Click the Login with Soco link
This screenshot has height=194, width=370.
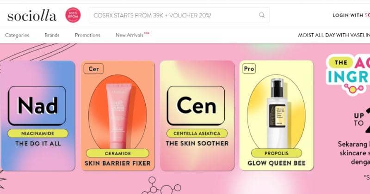point(351,15)
